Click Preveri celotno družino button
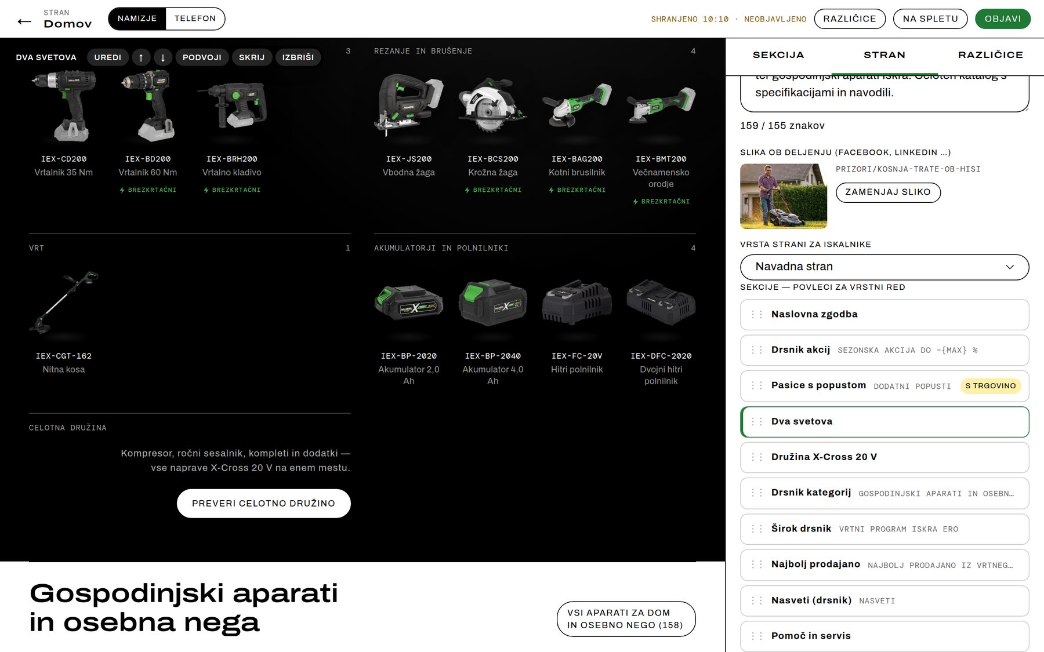Viewport: 1044px width, 652px height. (x=264, y=504)
